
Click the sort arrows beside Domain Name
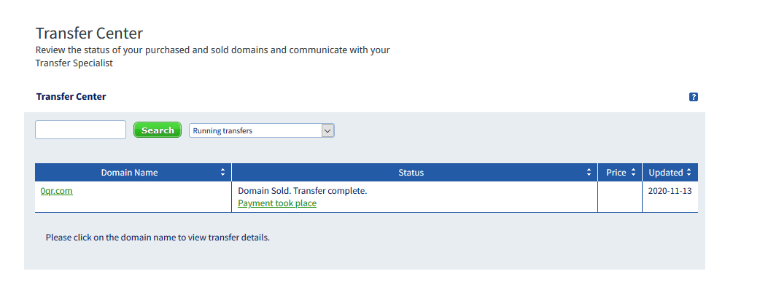coord(222,173)
